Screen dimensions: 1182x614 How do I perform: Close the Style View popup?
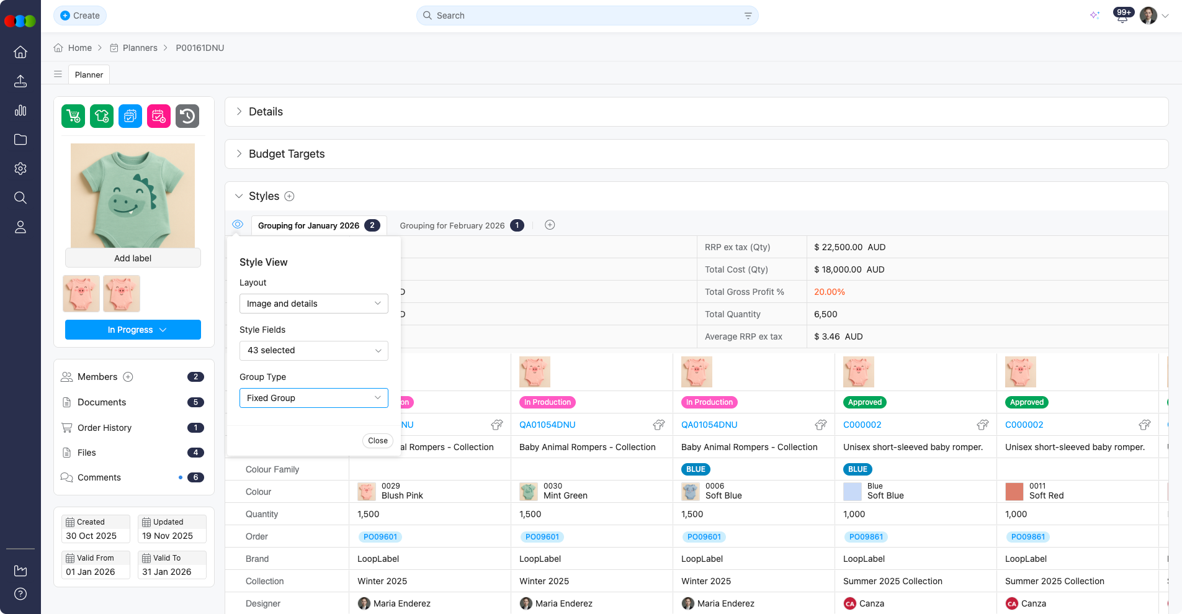point(377,441)
